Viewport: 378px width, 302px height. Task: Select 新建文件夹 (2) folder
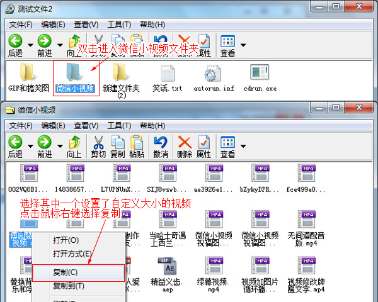[121, 81]
